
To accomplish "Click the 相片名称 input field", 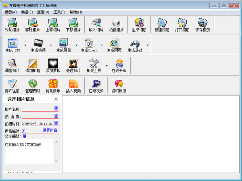I will (38, 109).
